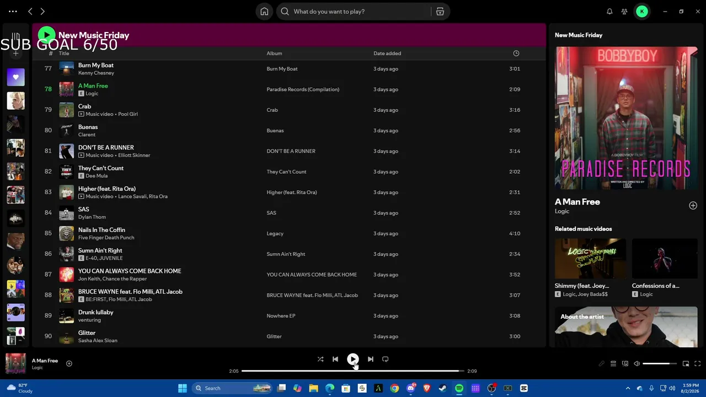Sort tracks by the Title column
This screenshot has width=706, height=397.
click(64, 53)
